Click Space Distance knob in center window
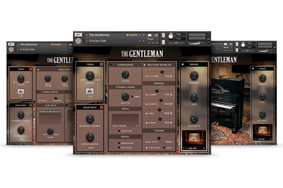 coord(194,119)
